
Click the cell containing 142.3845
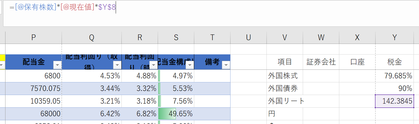395,101
